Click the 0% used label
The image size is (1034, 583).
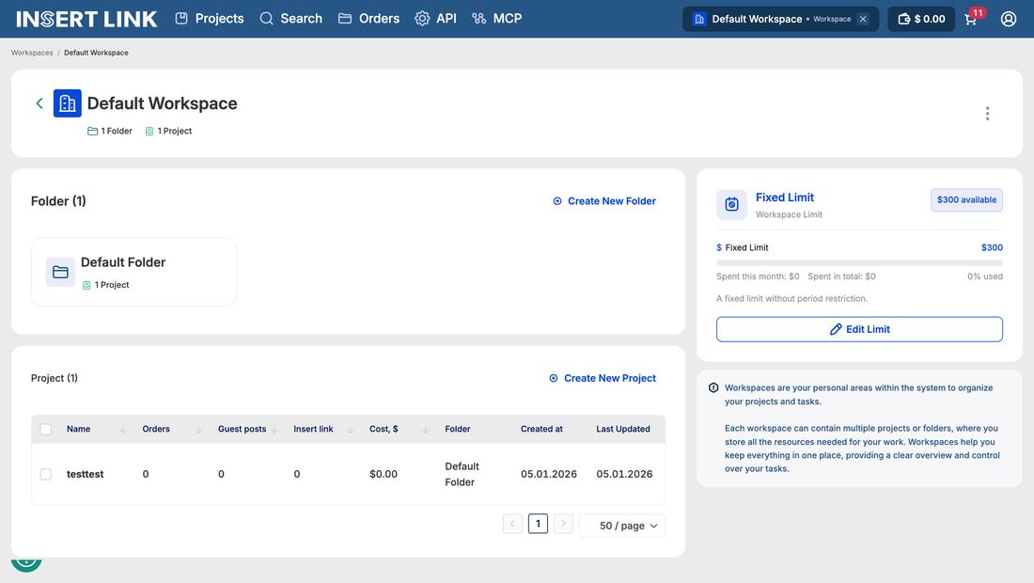tap(985, 276)
